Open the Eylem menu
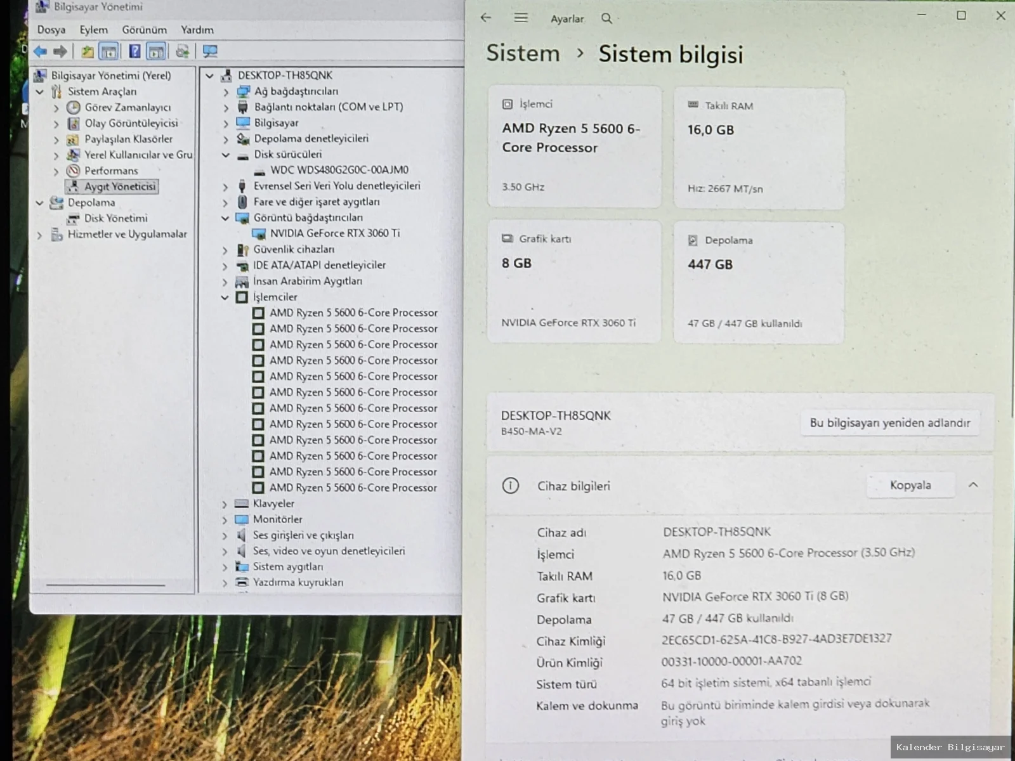 click(94, 30)
